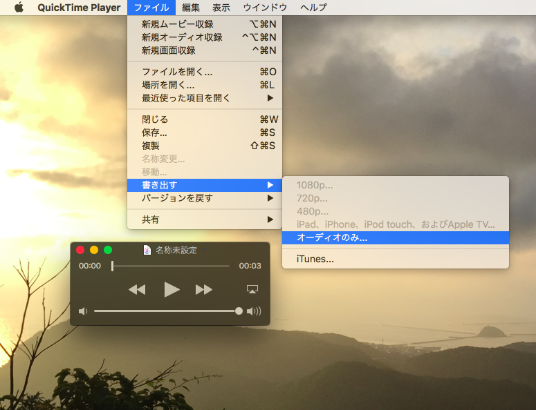Close the 名称未設定 player window
The width and height of the screenshot is (536, 410).
pos(80,250)
